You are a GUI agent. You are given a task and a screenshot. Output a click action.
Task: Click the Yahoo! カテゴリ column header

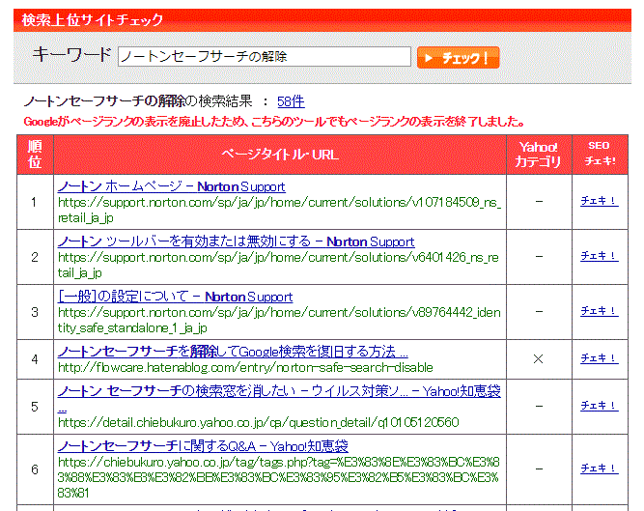click(539, 154)
